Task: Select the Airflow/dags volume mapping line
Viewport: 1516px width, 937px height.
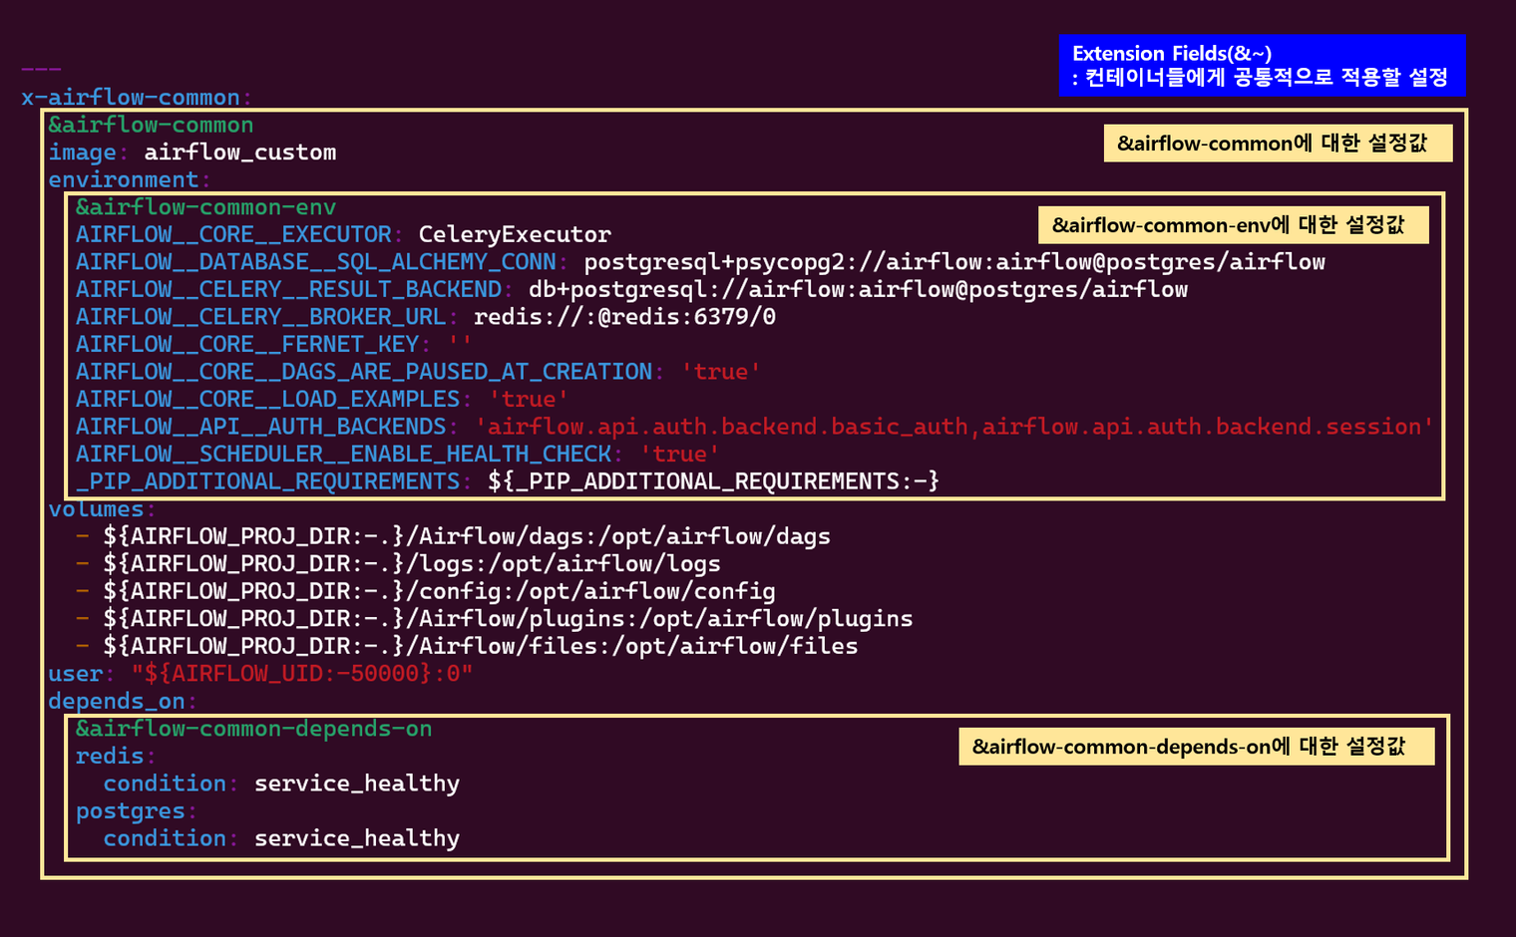Action: [467, 536]
